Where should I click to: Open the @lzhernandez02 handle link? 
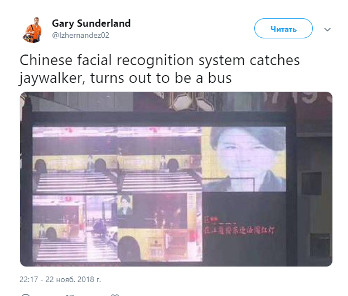[x=80, y=35]
